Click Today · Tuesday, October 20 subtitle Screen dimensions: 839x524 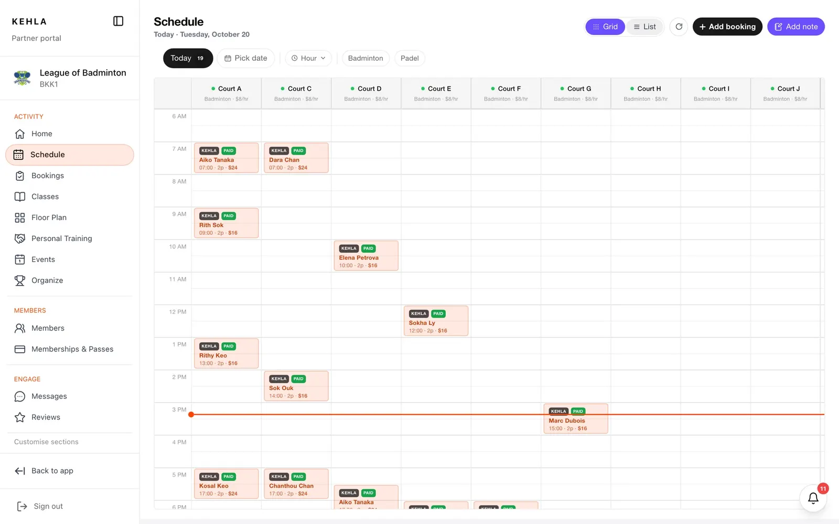(201, 35)
